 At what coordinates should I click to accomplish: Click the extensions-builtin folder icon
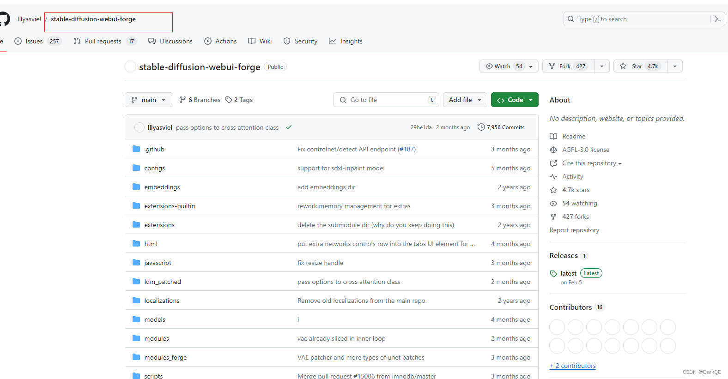tap(136, 205)
